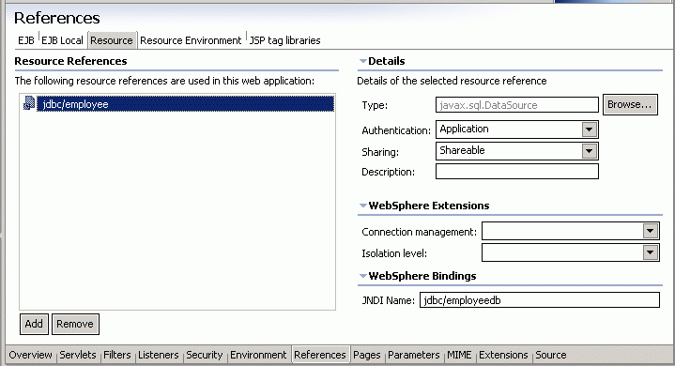Click the JNDI Name field
Screen dimensions: 675x366
[x=540, y=300]
